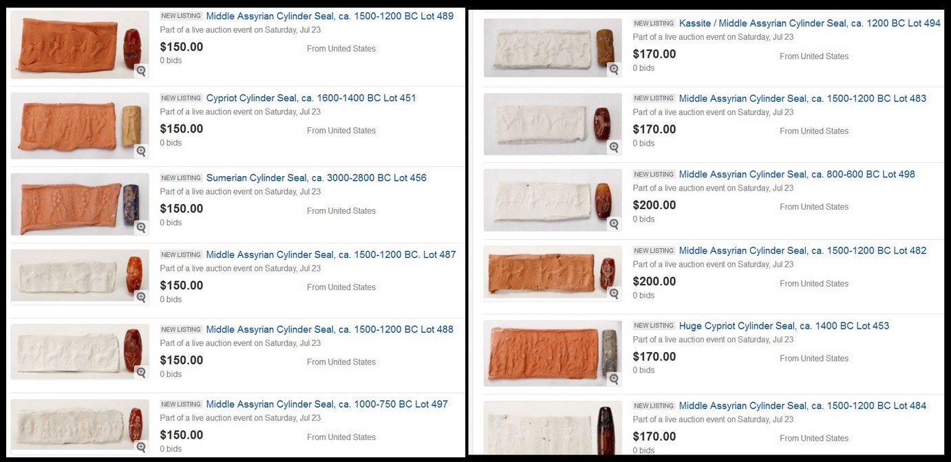
Task: Open Huge Cypriot Cylinder Seal Lot 453
Action: click(784, 326)
